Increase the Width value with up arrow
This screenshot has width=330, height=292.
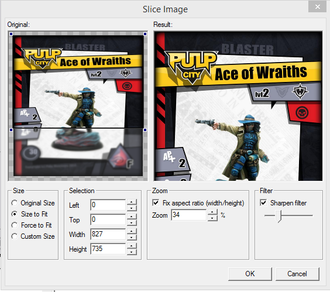[x=132, y=231]
